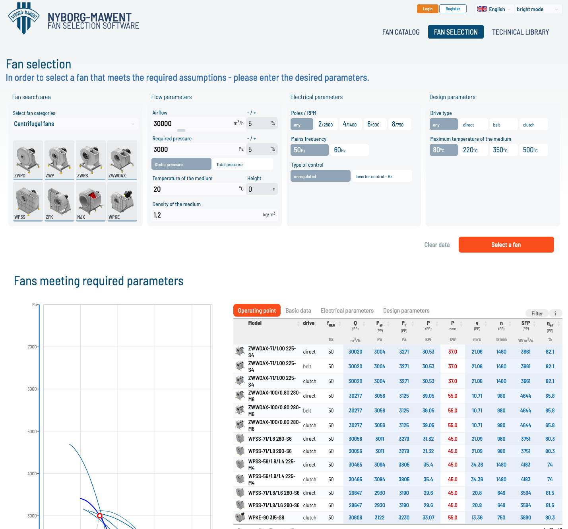Click fan icon of WPSS-71/1.8/1.6 280-S6 direct row
568x529 pixels.
click(240, 492)
